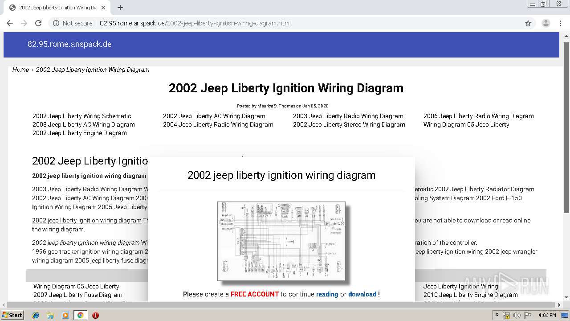570x321 pixels.
Task: Open Wiring Diagram 05 Jeep Liberty top link
Action: click(x=466, y=124)
